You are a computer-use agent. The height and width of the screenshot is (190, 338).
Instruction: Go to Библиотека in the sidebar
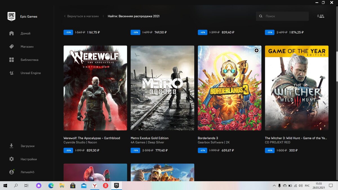point(29,60)
